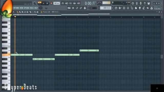Click arrow left of pattern selector
Screen dimensions: 164x92
coord(99,8)
